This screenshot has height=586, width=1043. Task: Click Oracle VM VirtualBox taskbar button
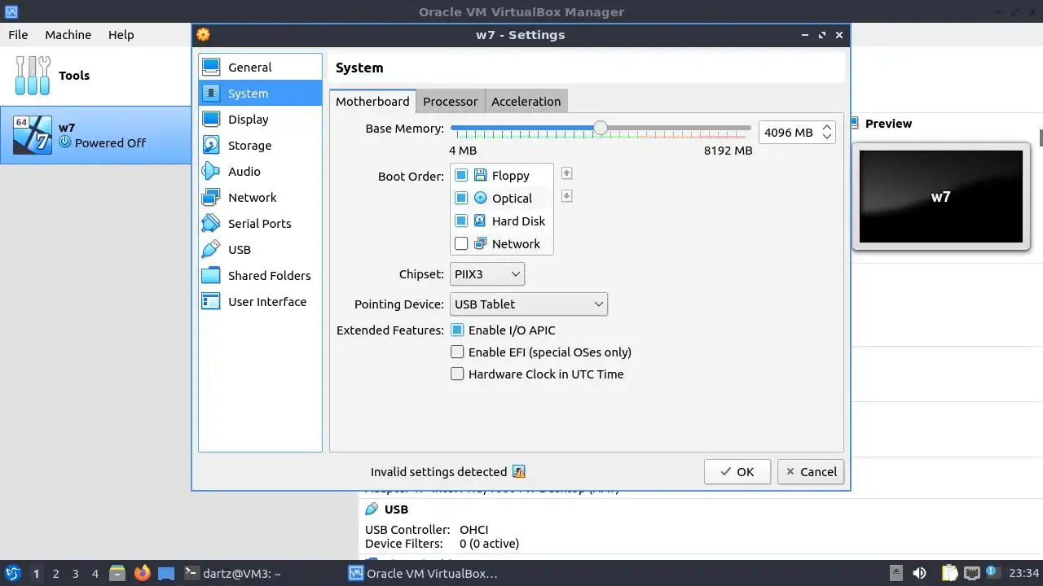click(423, 573)
